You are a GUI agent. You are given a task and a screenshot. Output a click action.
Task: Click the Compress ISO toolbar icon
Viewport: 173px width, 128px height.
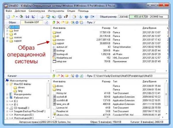(54, 17)
